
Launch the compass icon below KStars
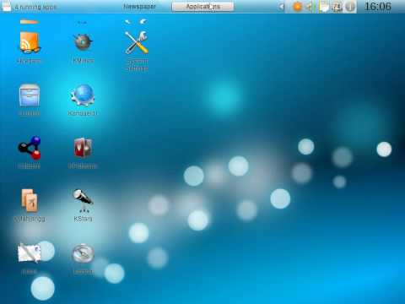83,253
